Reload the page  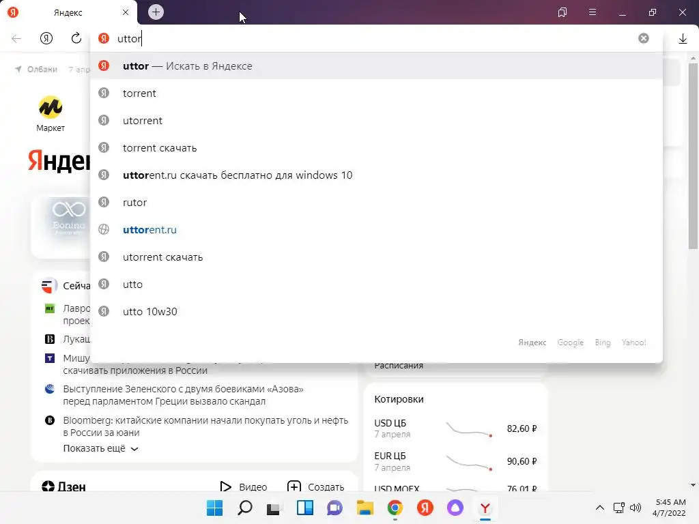[x=76, y=38]
